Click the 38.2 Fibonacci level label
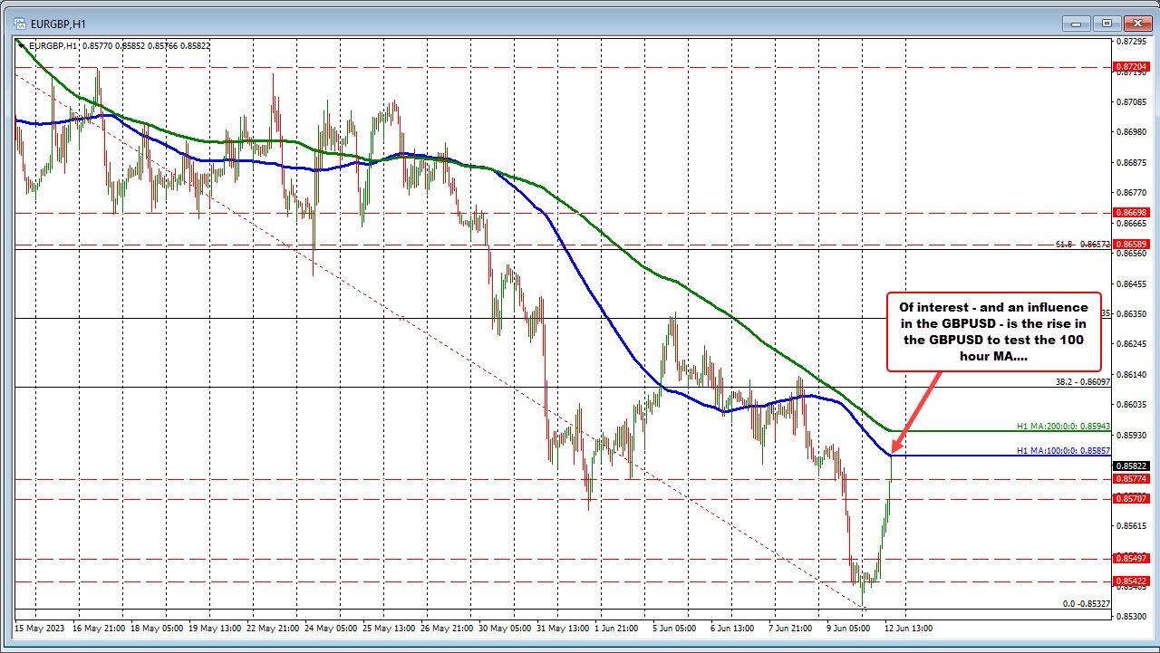1160x653 pixels. click(x=1083, y=382)
